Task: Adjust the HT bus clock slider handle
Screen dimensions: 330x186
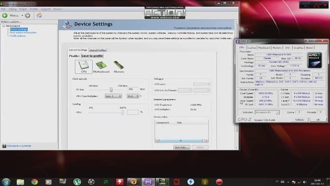Action: point(111,89)
